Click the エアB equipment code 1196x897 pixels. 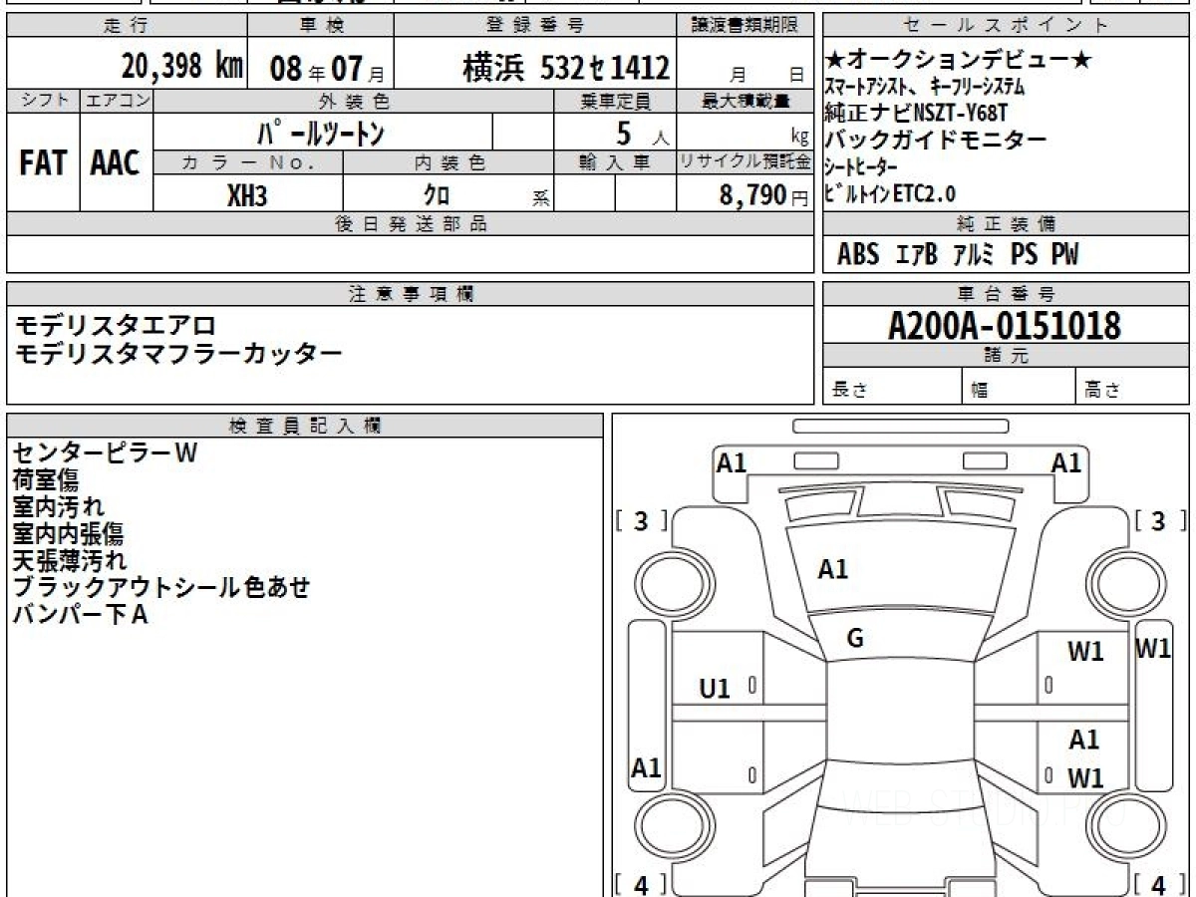(917, 255)
